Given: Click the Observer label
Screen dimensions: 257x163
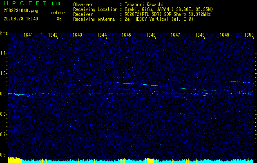Looking at the screenshot, I should click(x=83, y=4).
